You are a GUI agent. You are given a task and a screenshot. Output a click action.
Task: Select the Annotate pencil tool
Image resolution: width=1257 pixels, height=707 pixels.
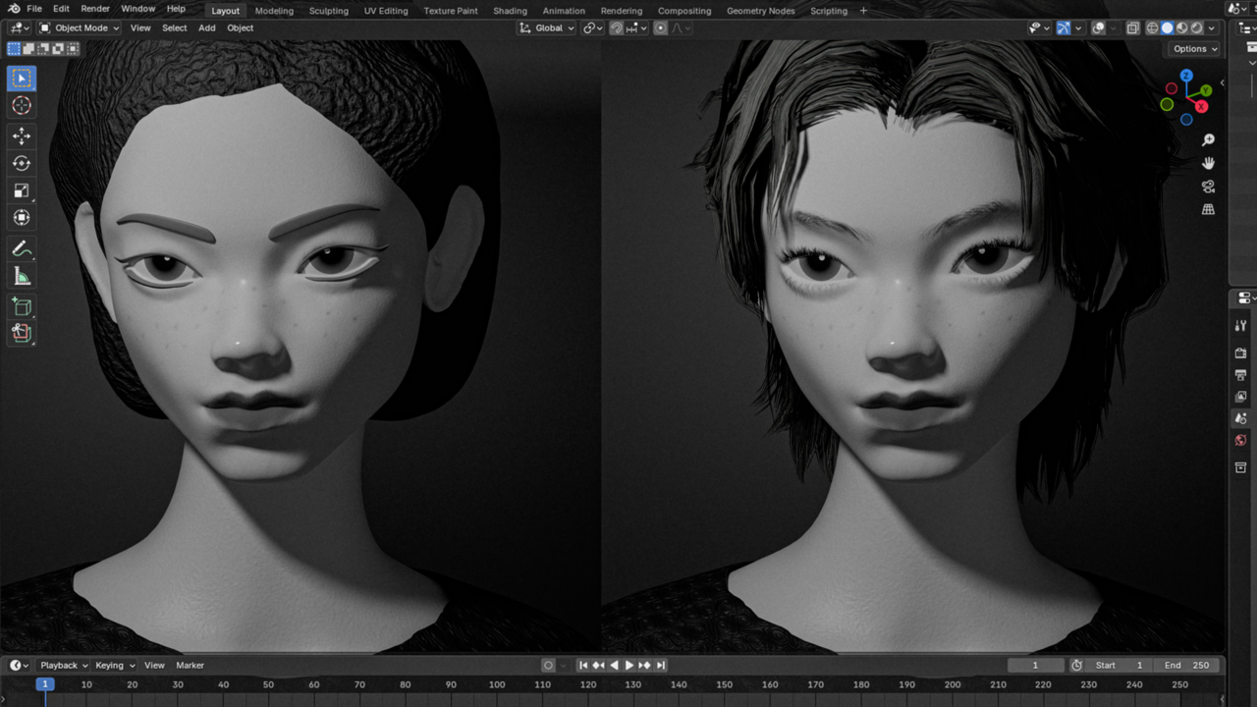point(22,248)
